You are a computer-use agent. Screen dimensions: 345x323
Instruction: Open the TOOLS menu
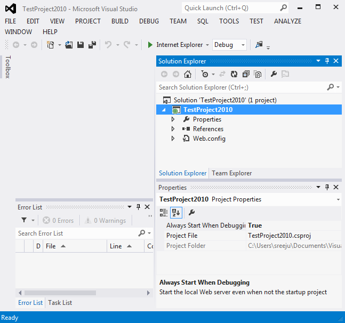pos(229,21)
